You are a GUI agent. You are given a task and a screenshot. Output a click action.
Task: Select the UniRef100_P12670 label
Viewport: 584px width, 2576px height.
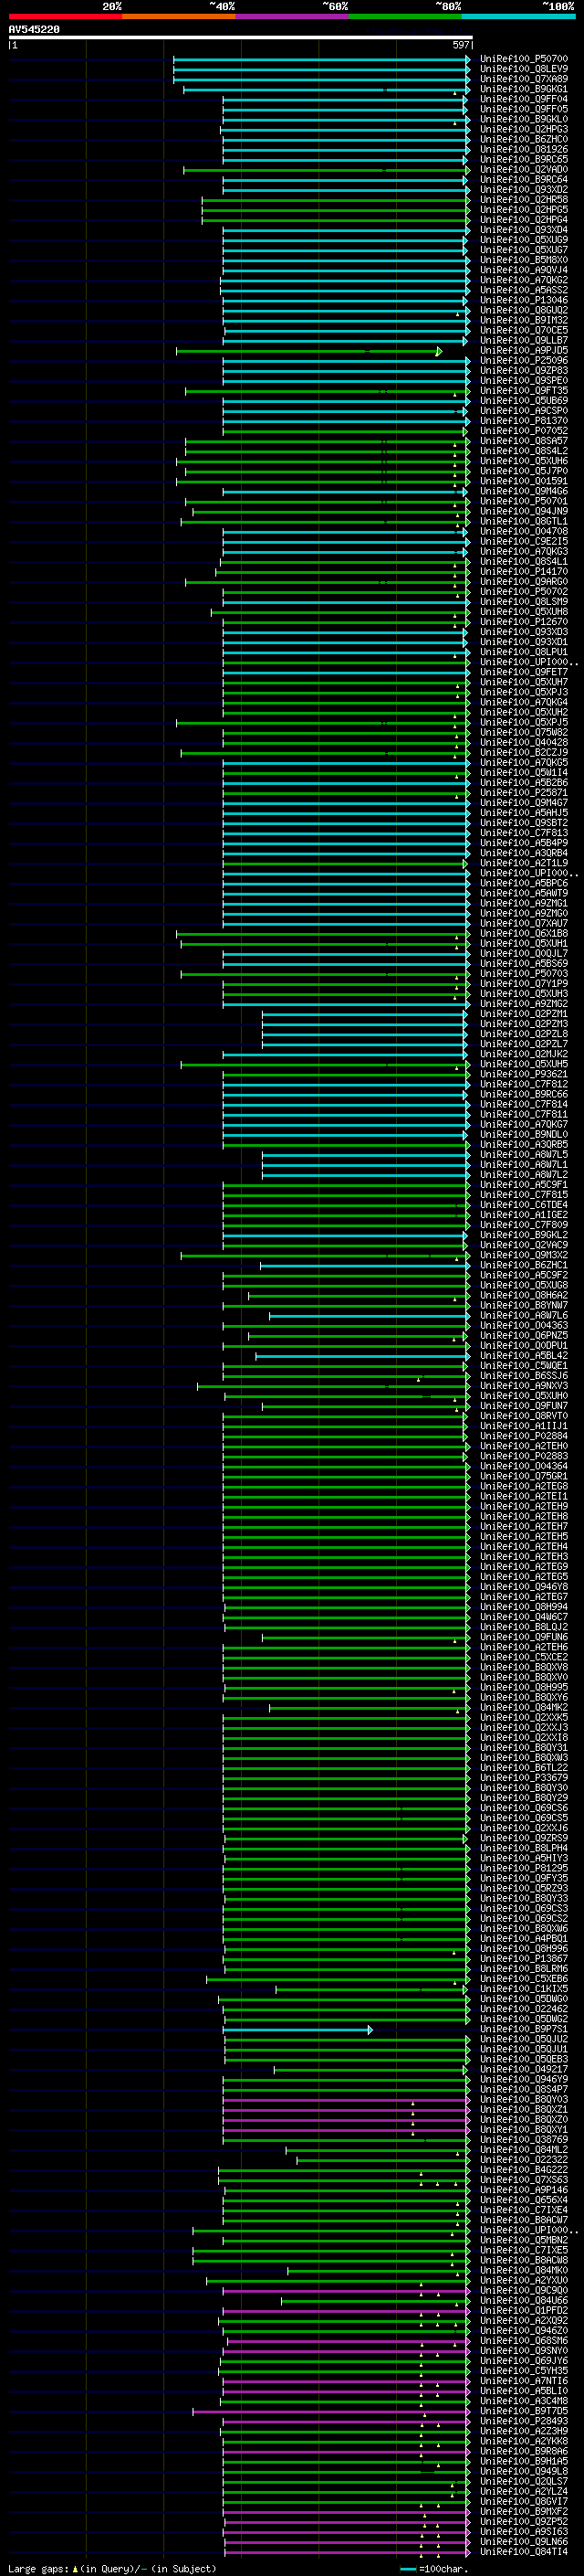point(524,622)
